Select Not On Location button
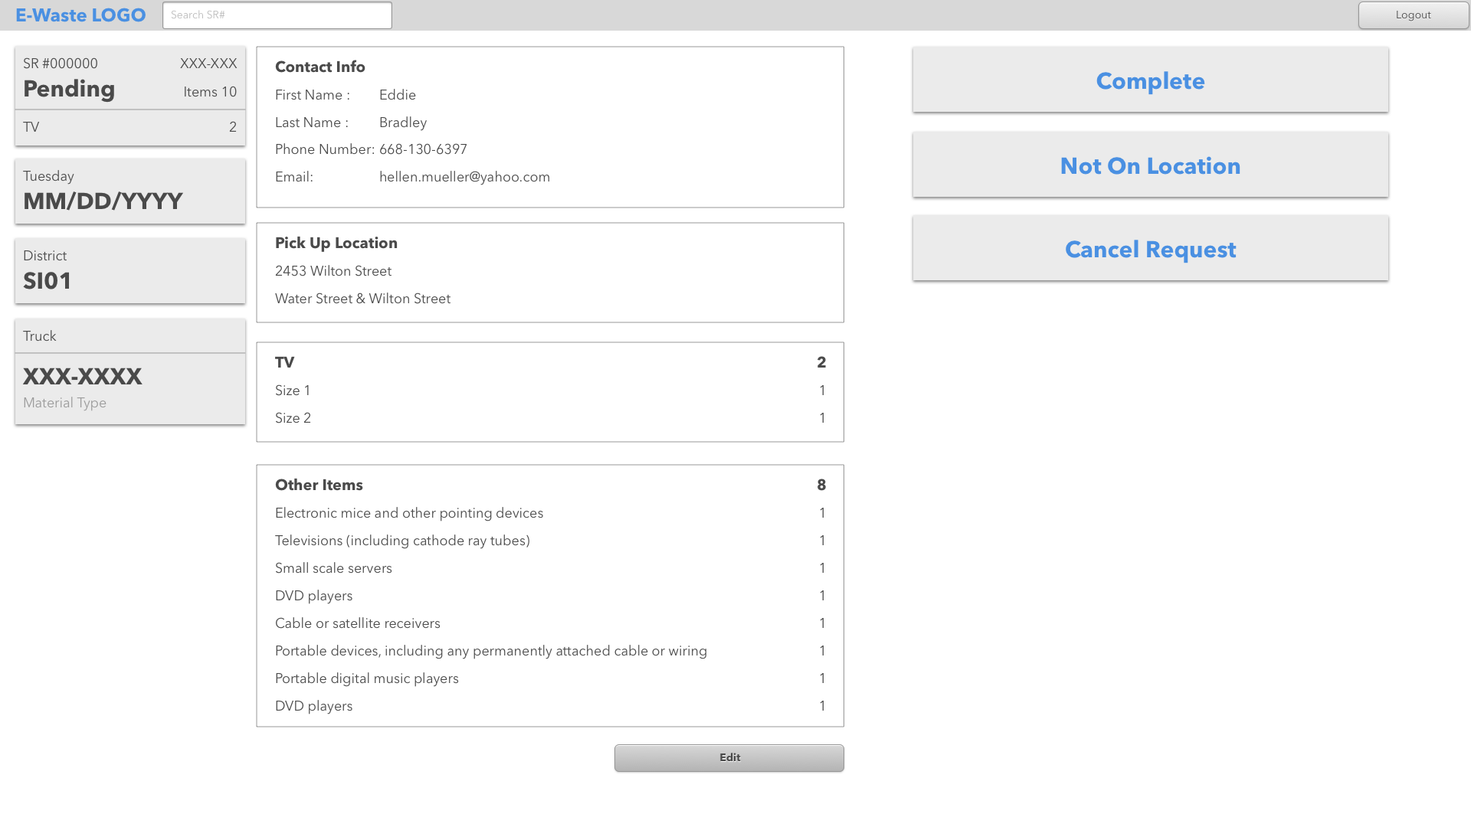This screenshot has height=827, width=1471. (1150, 165)
